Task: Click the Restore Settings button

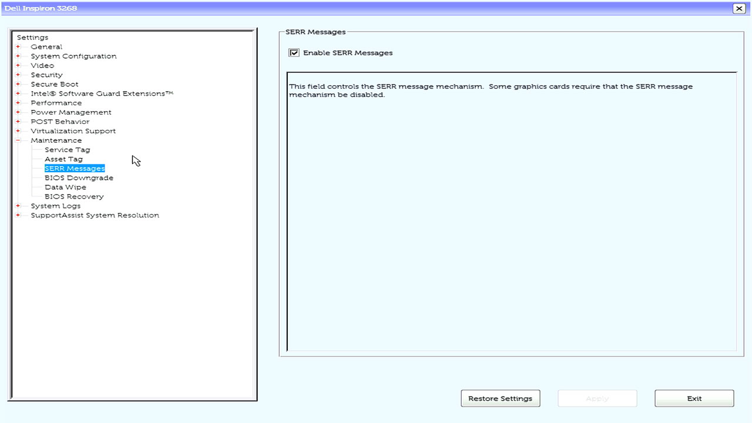Action: coord(500,398)
